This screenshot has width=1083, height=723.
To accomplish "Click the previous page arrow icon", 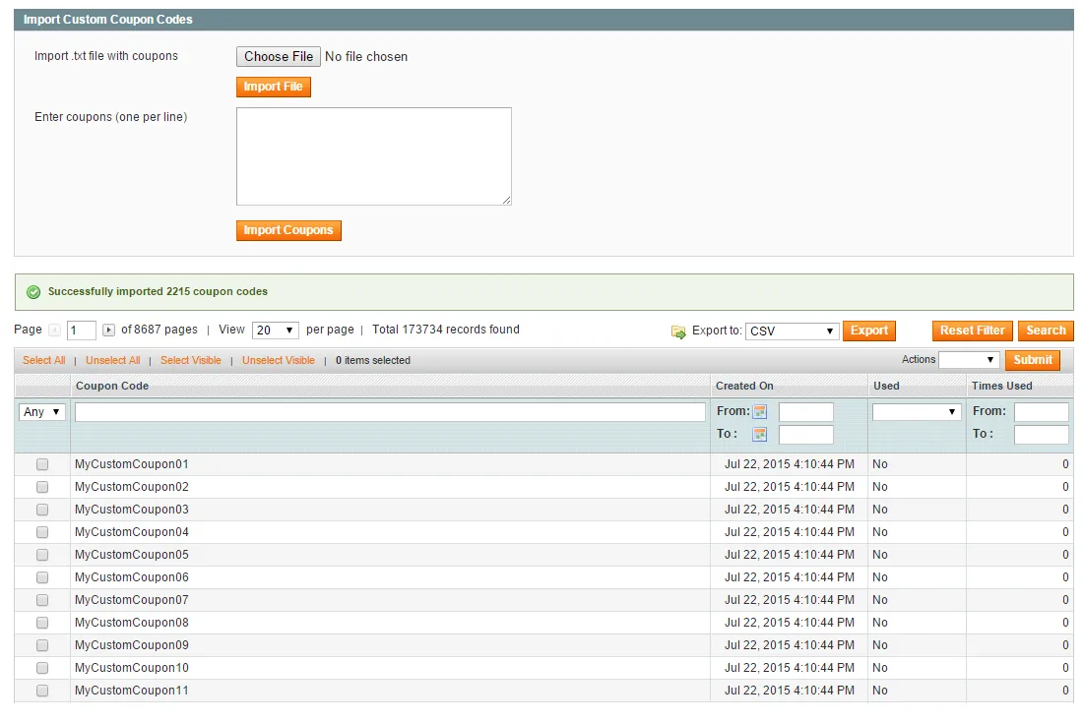I will coord(54,331).
